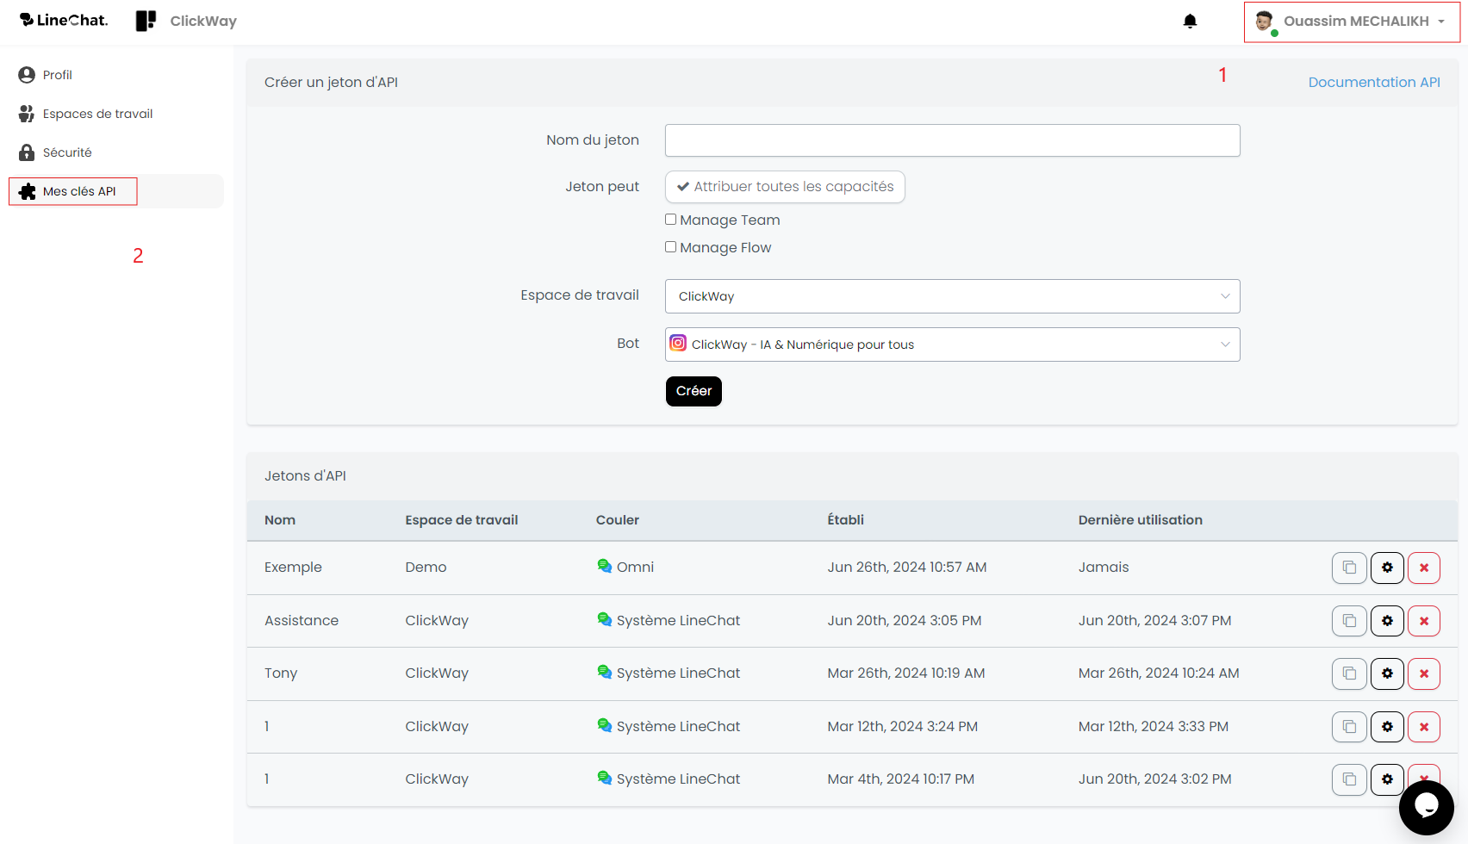Image resolution: width=1468 pixels, height=844 pixels.
Task: Click the Mes clés API puzzle icon
Action: 27,191
